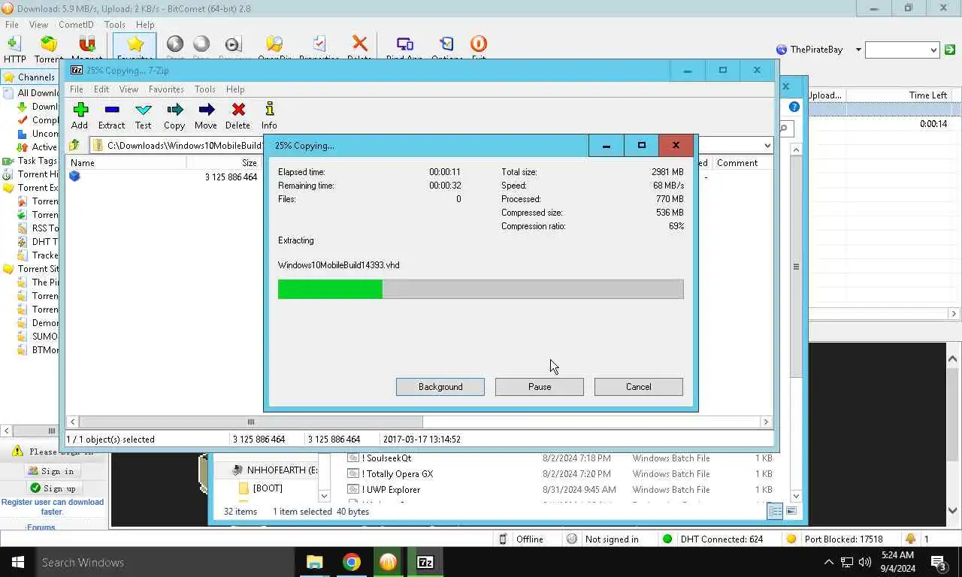962x577 pixels.
Task: Click BitComet OpenDir folder icon
Action: 274,44
